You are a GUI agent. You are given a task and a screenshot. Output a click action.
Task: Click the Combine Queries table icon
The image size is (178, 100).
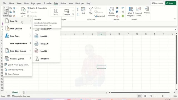(7, 58)
